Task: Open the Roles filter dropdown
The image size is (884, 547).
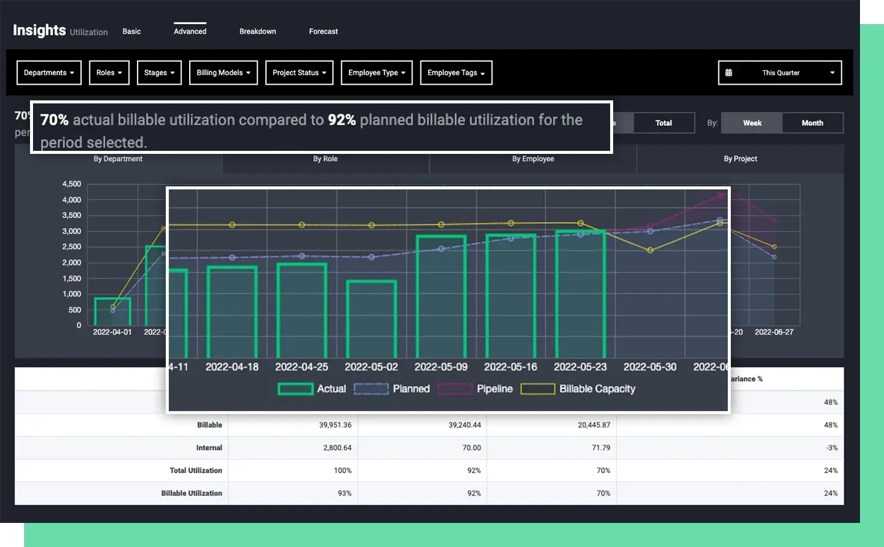Action: tap(109, 73)
